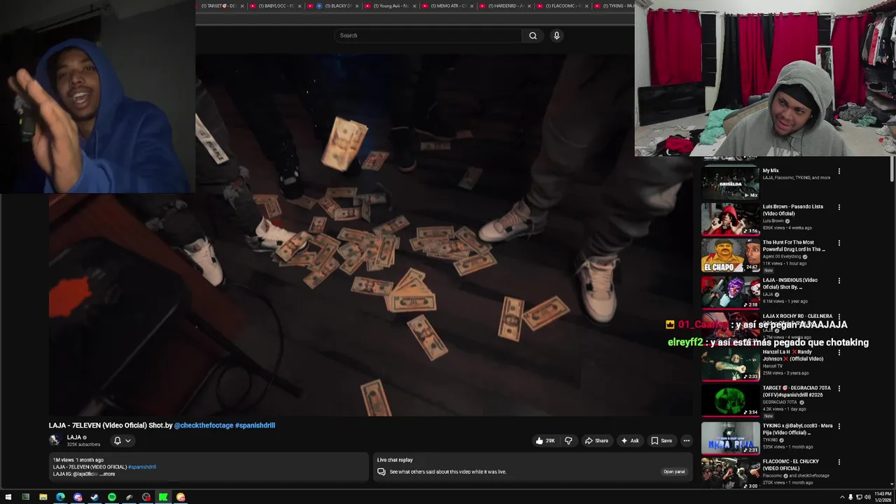Dislike the video with thumbs down
Screen dimensions: 896x504
(x=568, y=440)
